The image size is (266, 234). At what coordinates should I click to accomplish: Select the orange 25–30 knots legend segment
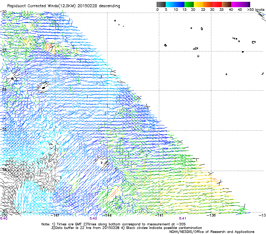pos(208,4)
